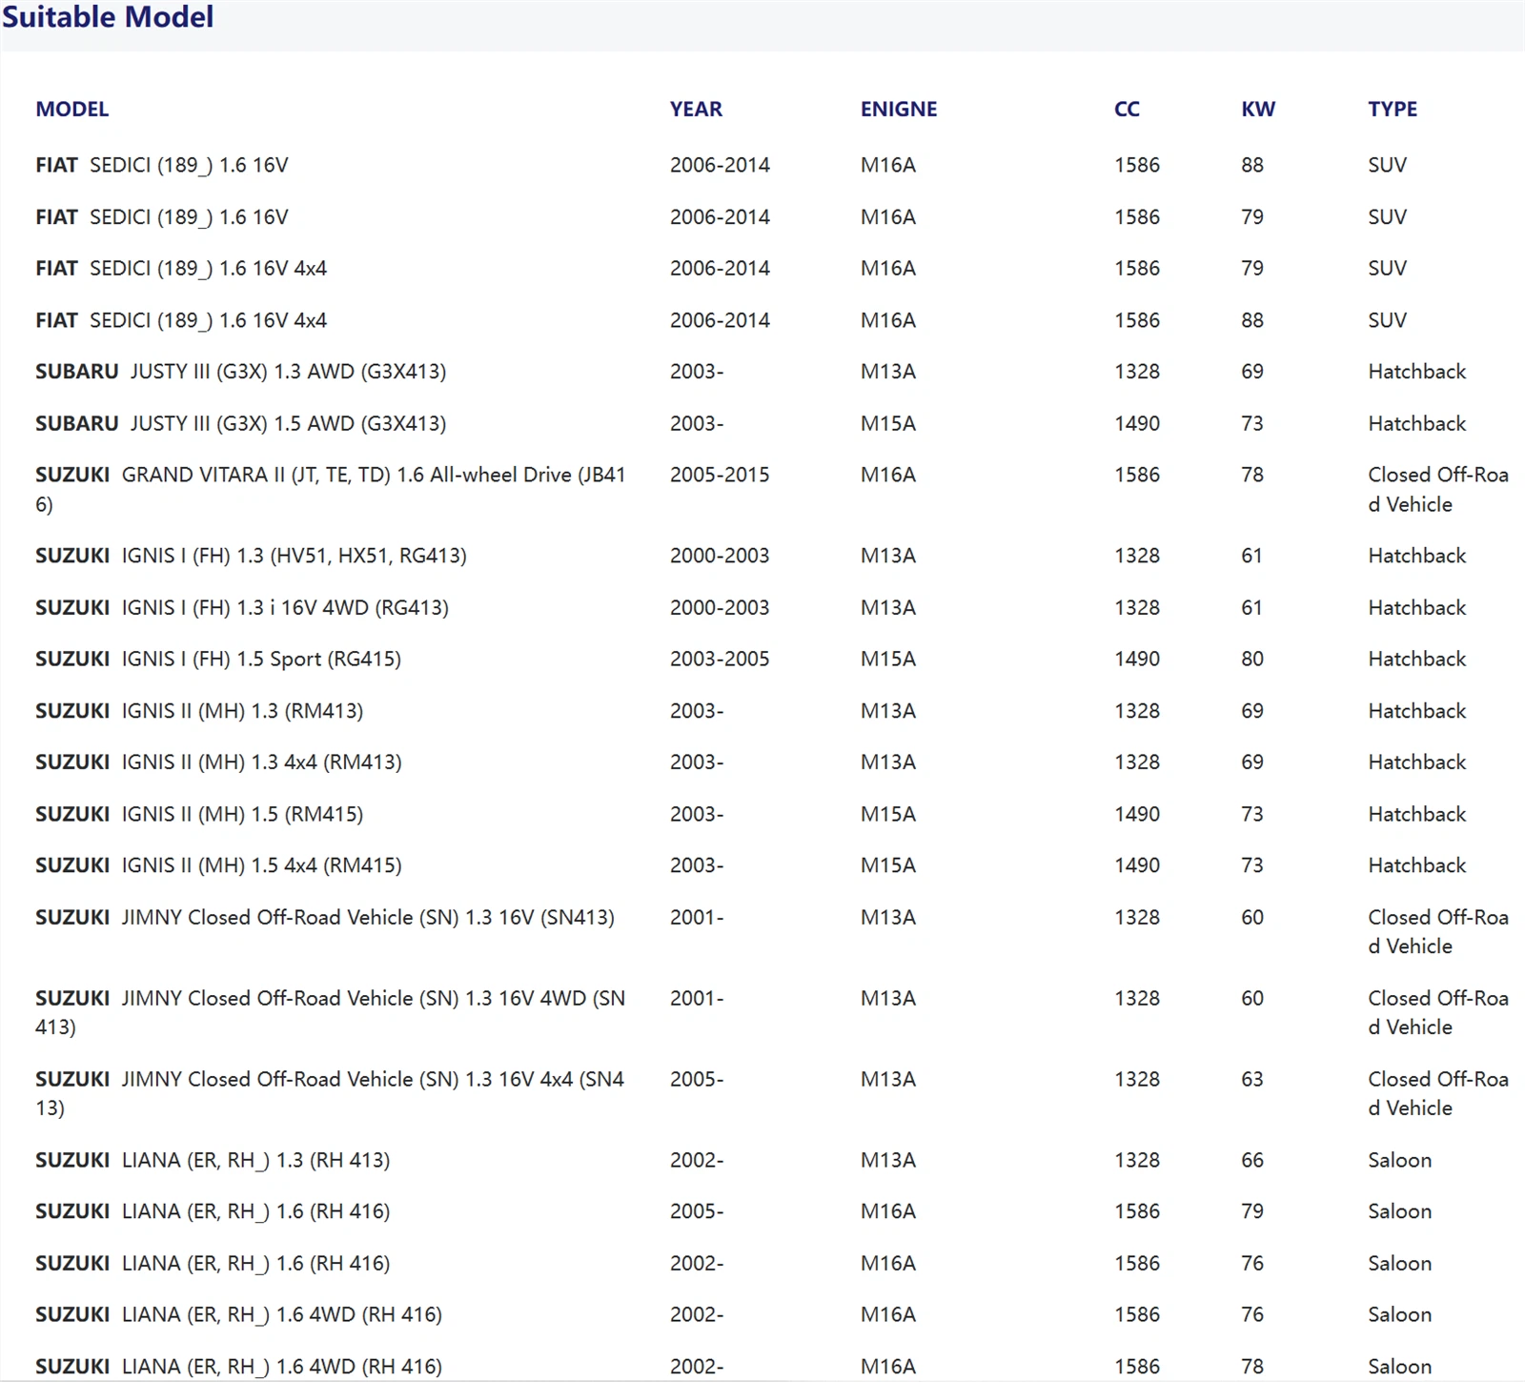Click SUZUKI GRAND VITARA II 1.6 All-wheel Drive

pyautogui.click(x=331, y=489)
